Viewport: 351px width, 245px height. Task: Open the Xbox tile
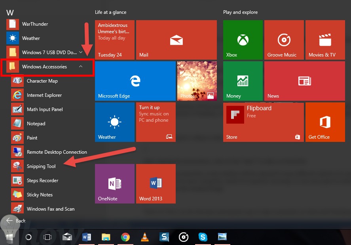(x=243, y=40)
